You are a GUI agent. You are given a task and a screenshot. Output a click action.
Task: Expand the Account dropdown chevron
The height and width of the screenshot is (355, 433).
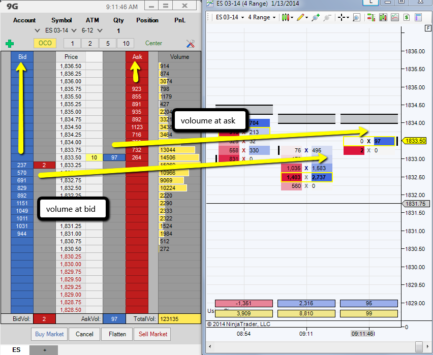37,30
